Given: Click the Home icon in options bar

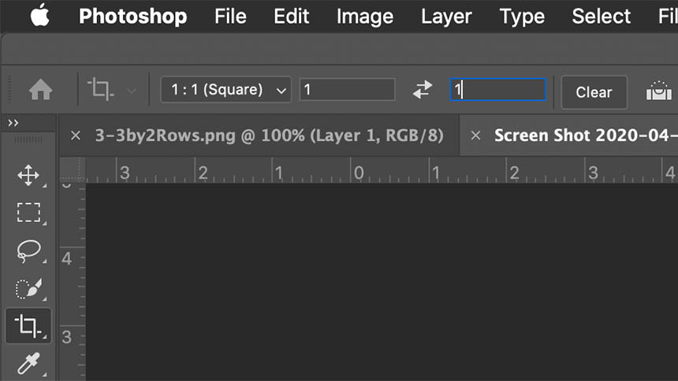Looking at the screenshot, I should point(40,91).
